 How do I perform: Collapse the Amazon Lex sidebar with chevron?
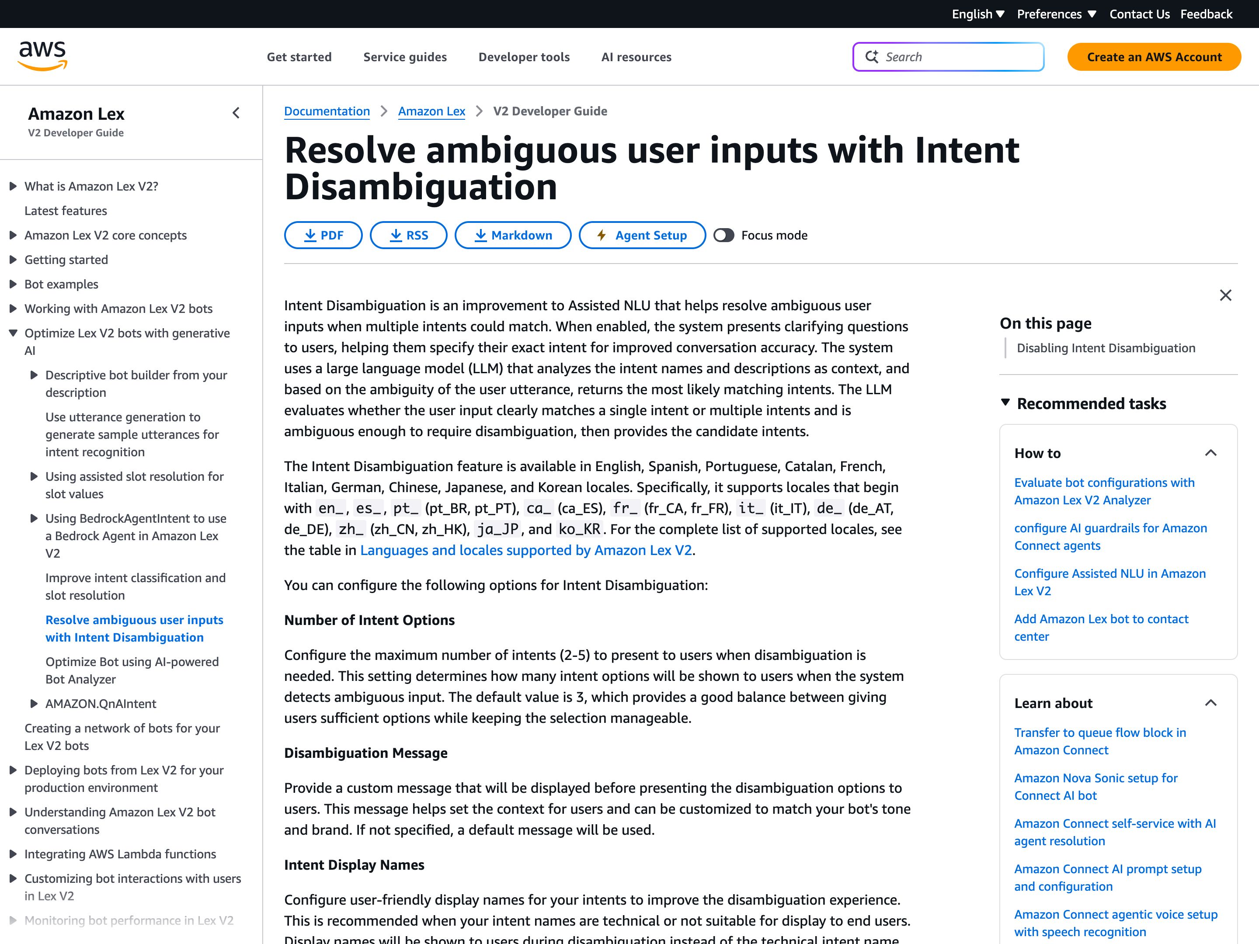point(236,113)
